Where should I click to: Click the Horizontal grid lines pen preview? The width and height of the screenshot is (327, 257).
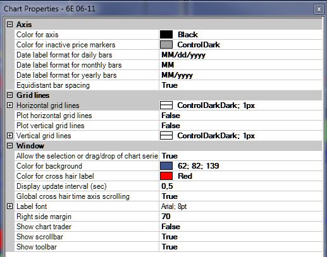click(x=166, y=105)
